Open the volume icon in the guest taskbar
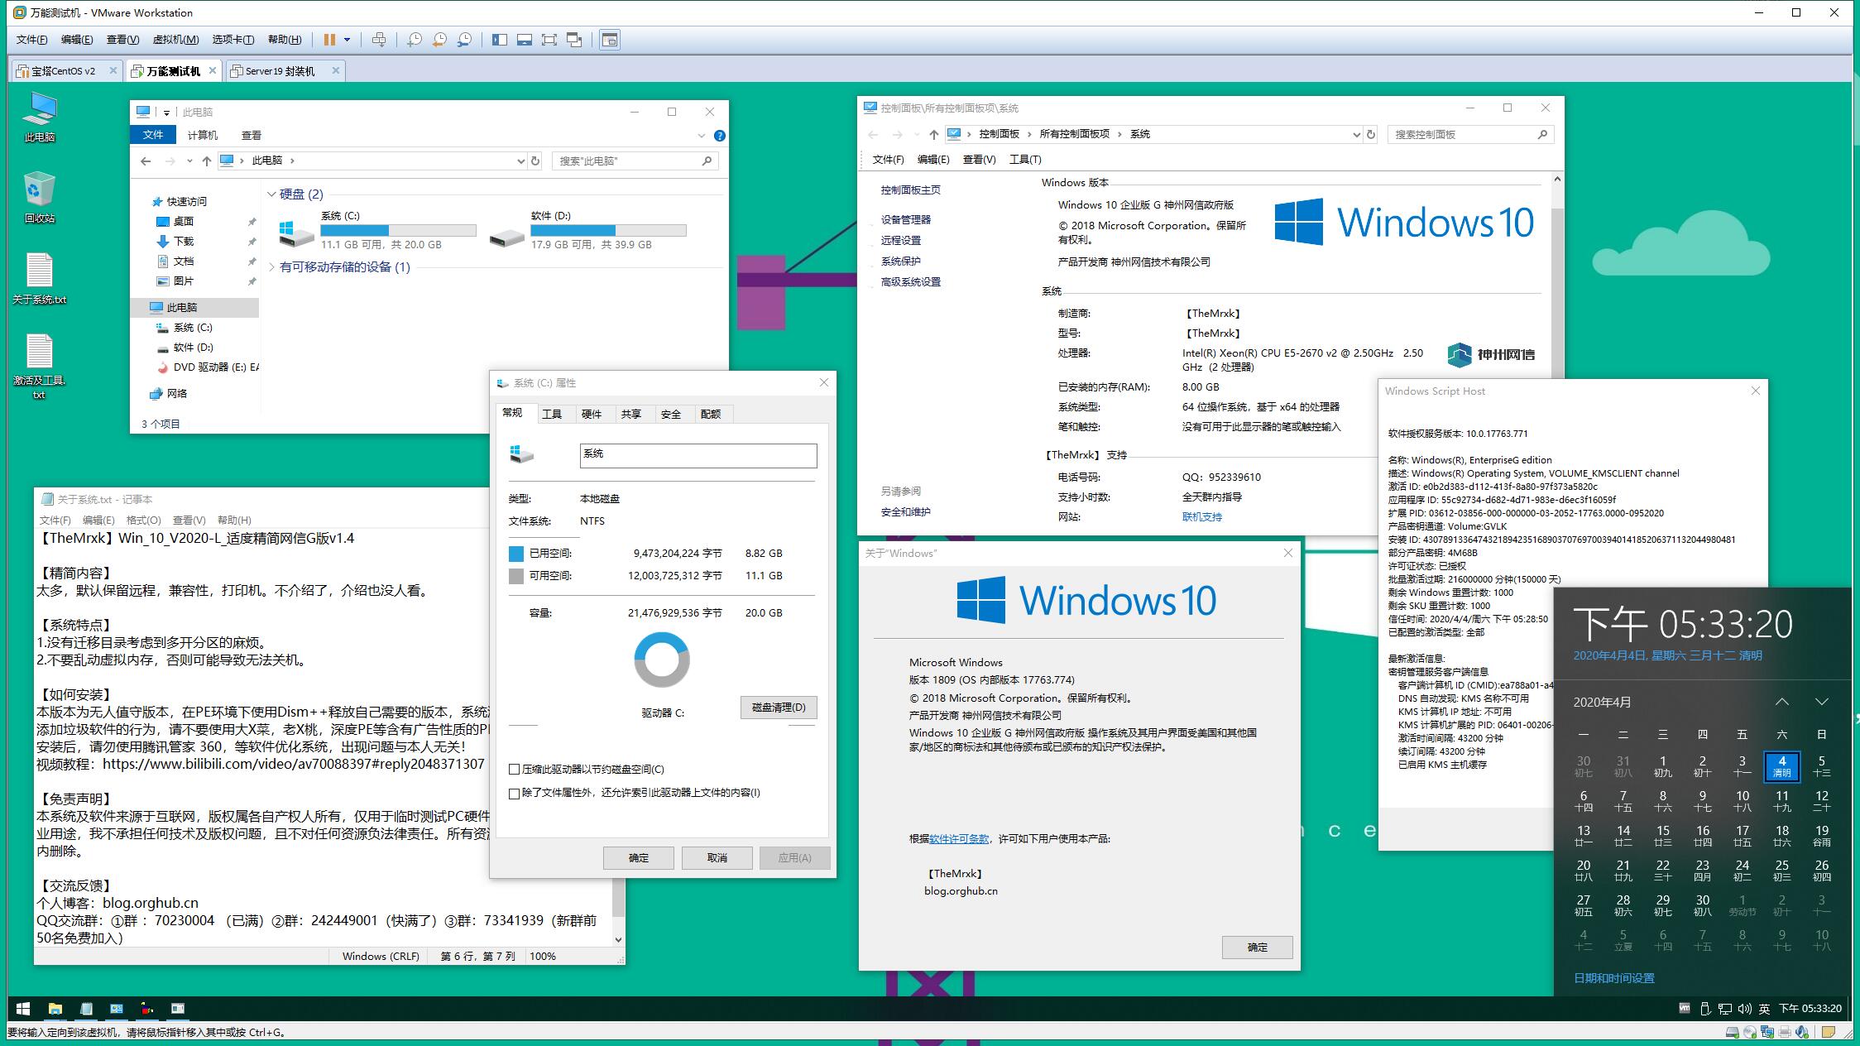Image resolution: width=1860 pixels, height=1046 pixels. click(x=1744, y=1009)
